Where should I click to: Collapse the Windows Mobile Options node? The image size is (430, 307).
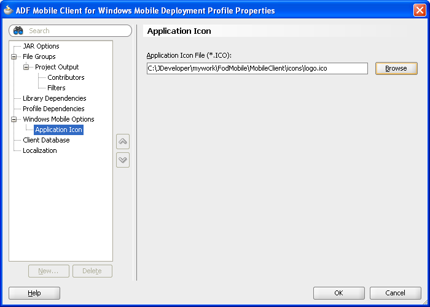pos(14,119)
